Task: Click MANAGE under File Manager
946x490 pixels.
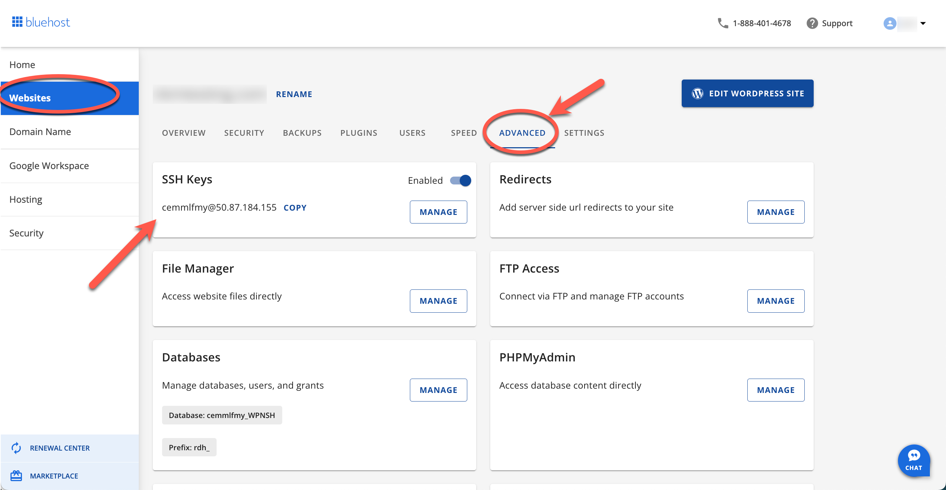Action: [438, 301]
